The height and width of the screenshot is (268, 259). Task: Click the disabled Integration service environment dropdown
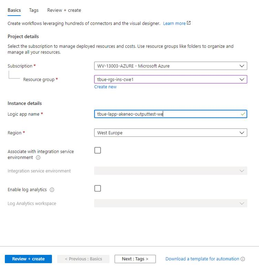[170, 171]
